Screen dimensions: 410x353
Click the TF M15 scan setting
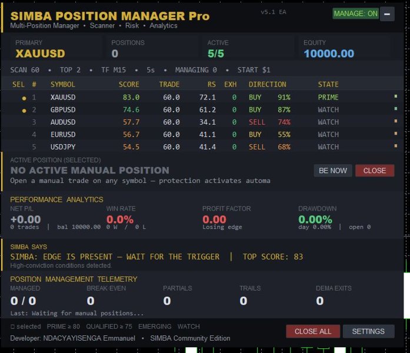(114, 70)
